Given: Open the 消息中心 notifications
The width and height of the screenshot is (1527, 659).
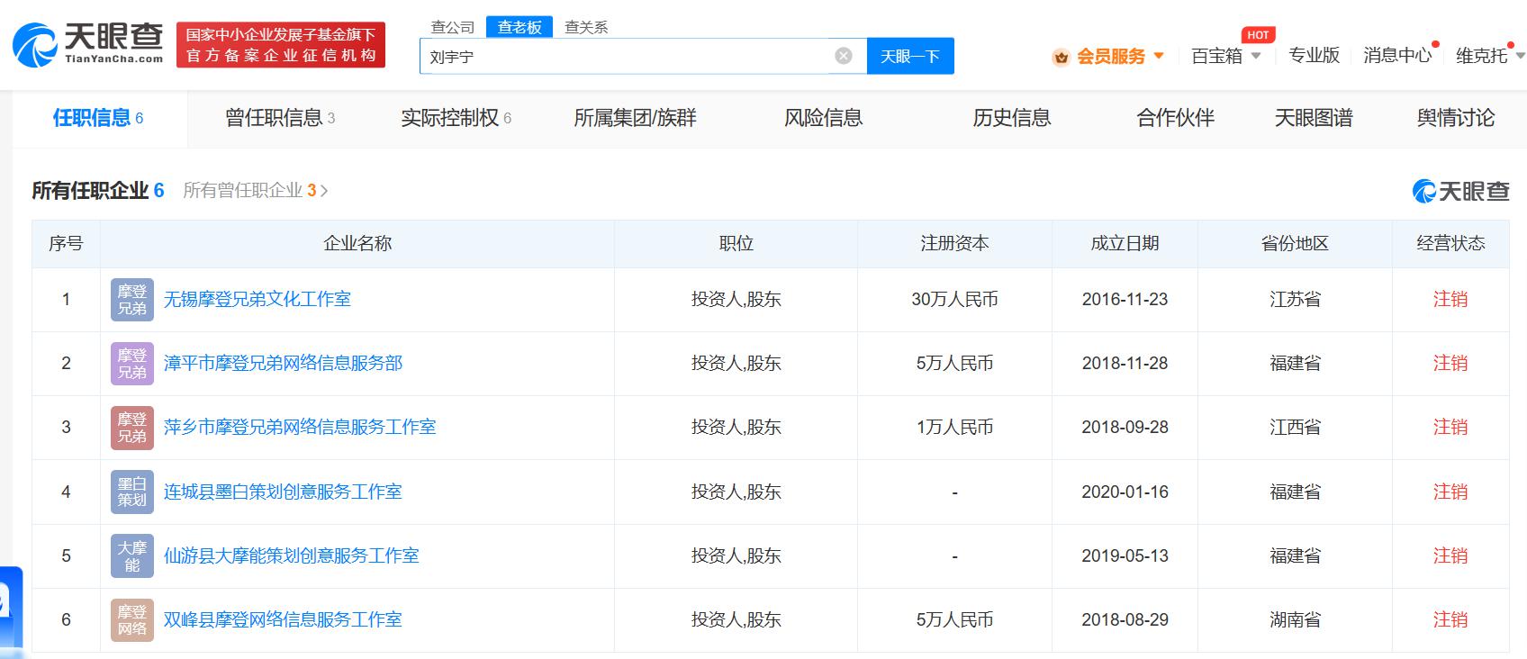Looking at the screenshot, I should pyautogui.click(x=1396, y=56).
